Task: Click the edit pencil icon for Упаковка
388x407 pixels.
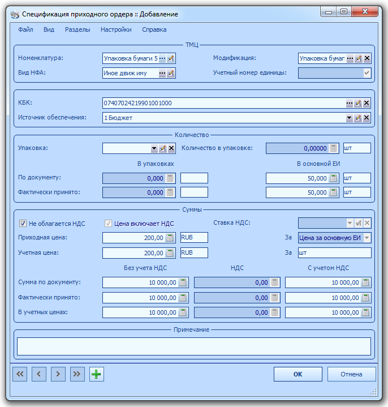Action: click(163, 148)
